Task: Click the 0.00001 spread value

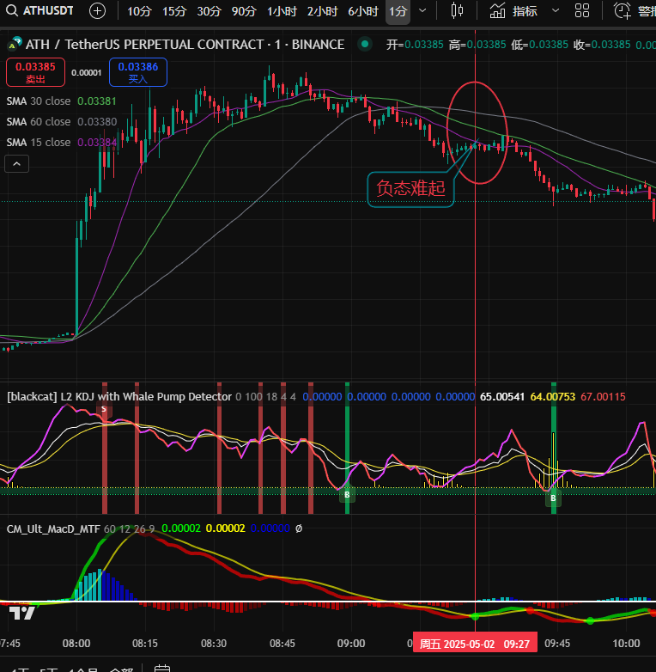Action: point(87,73)
